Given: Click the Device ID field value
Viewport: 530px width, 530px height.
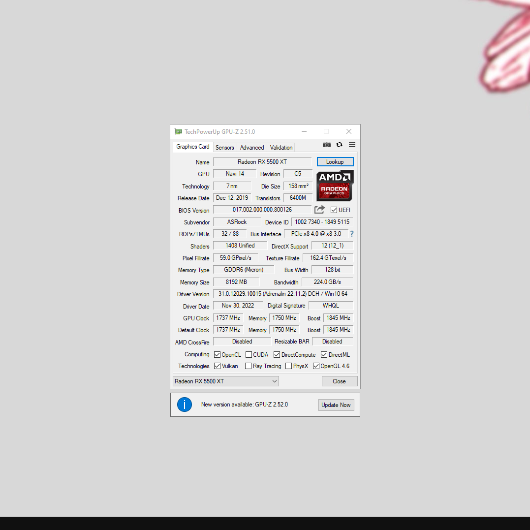Looking at the screenshot, I should pyautogui.click(x=322, y=222).
